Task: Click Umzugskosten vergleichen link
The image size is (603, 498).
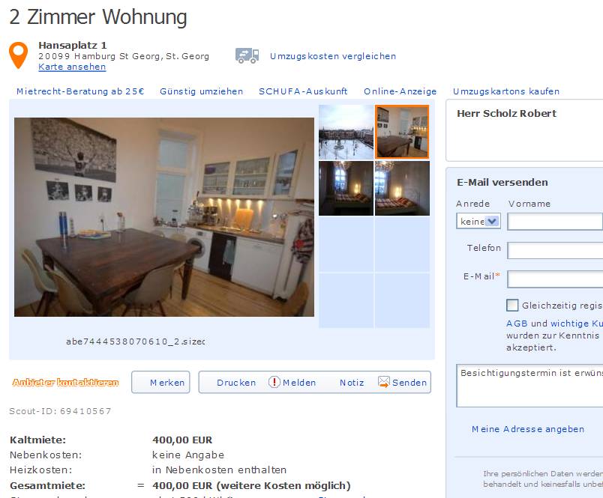Action: point(333,56)
